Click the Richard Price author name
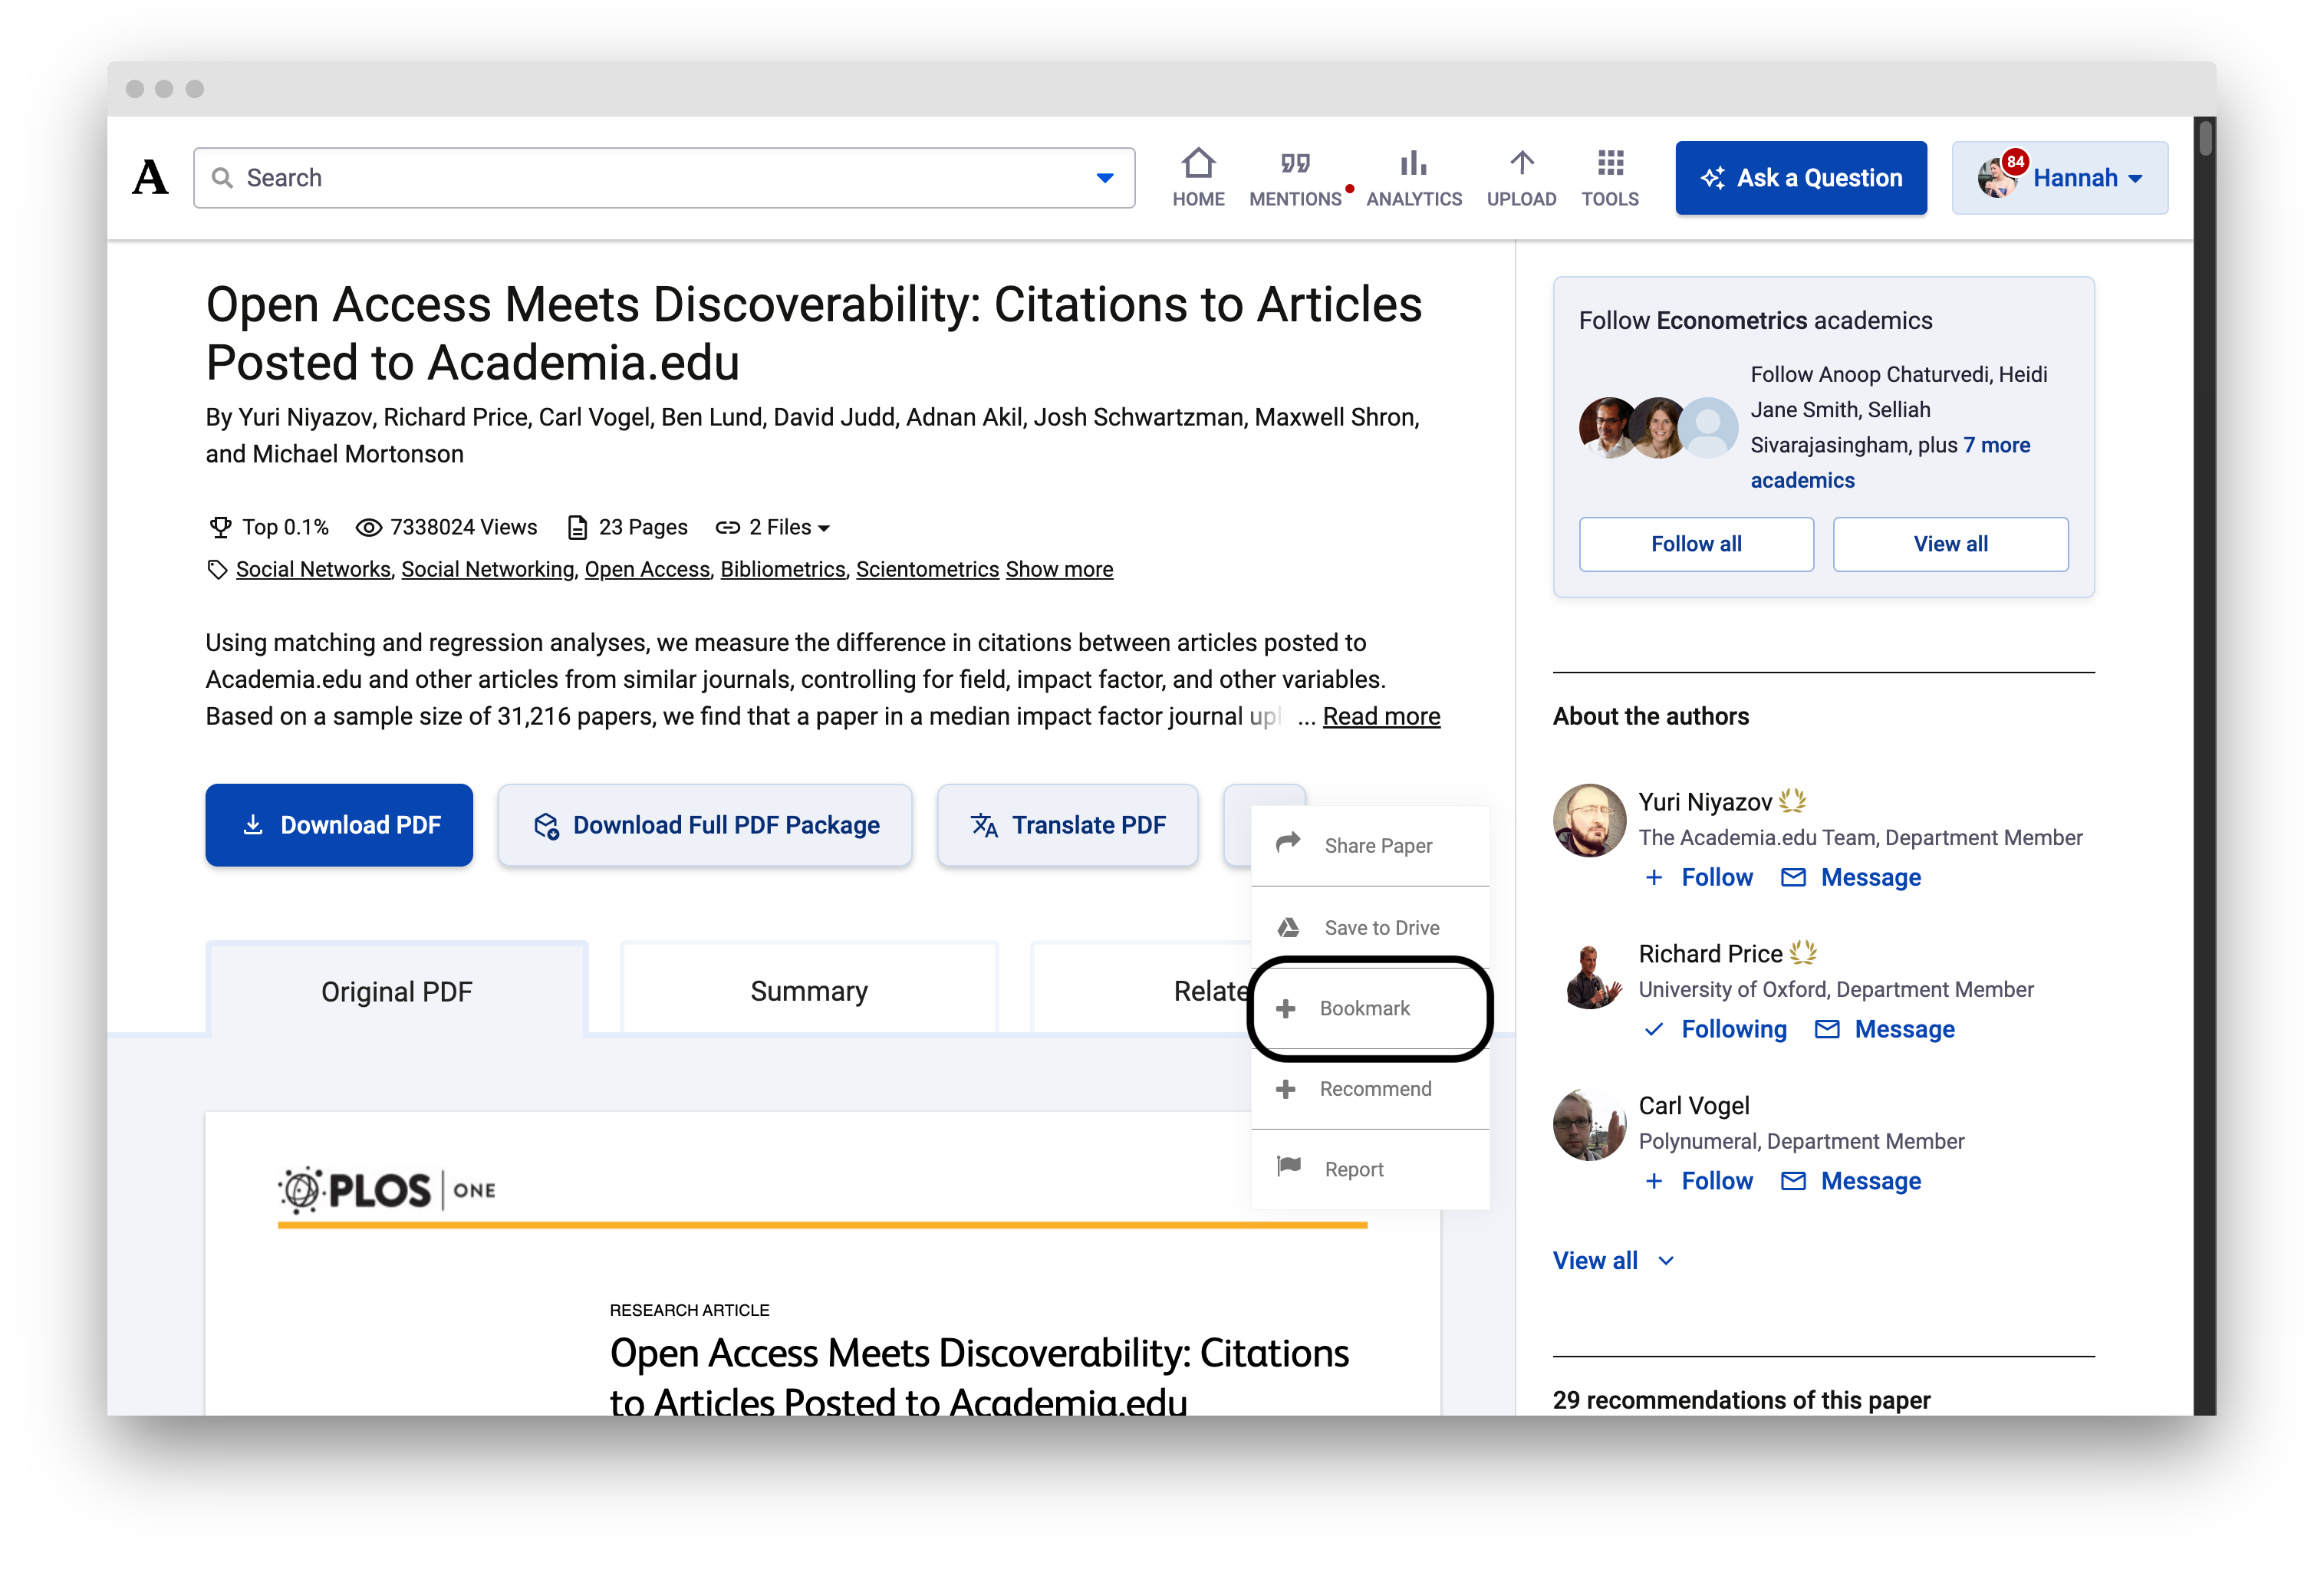Image resolution: width=2324 pixels, height=1569 pixels. 1710,954
